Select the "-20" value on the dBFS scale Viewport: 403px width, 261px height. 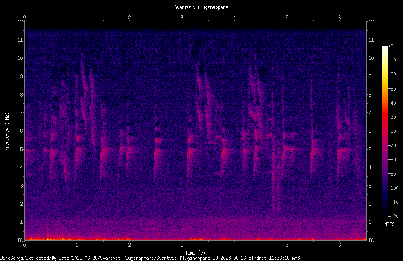(x=392, y=74)
